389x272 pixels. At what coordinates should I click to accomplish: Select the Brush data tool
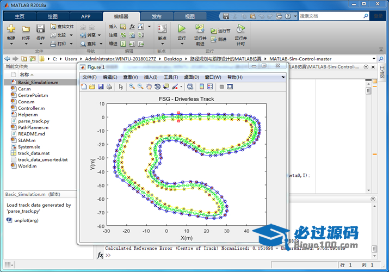pos(175,86)
